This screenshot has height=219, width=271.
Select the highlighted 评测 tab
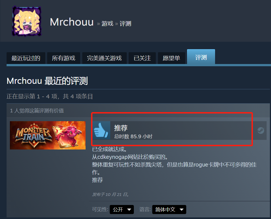(x=201, y=57)
